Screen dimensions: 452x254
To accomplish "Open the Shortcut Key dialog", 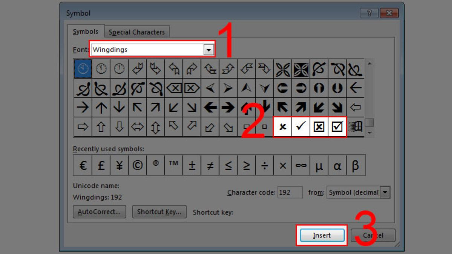I will 159,211.
